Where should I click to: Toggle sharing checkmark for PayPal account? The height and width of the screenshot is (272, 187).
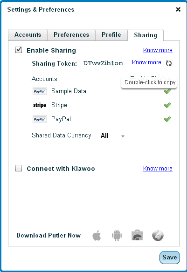pyautogui.click(x=167, y=119)
